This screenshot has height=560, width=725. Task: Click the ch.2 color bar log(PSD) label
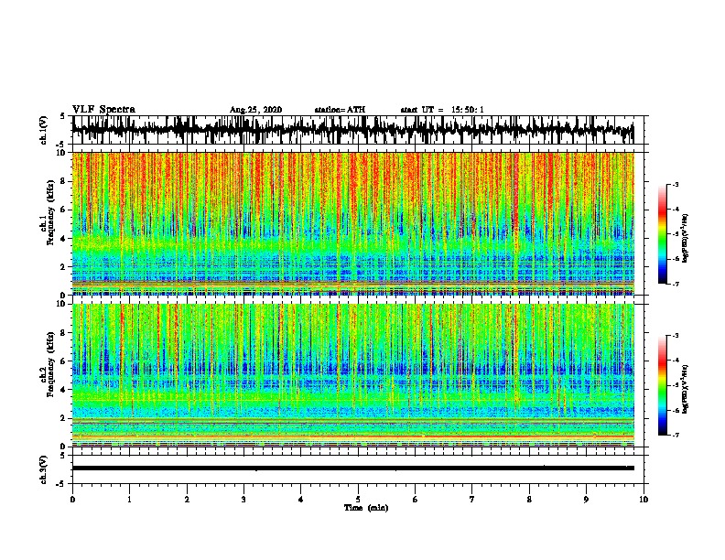tap(685, 389)
